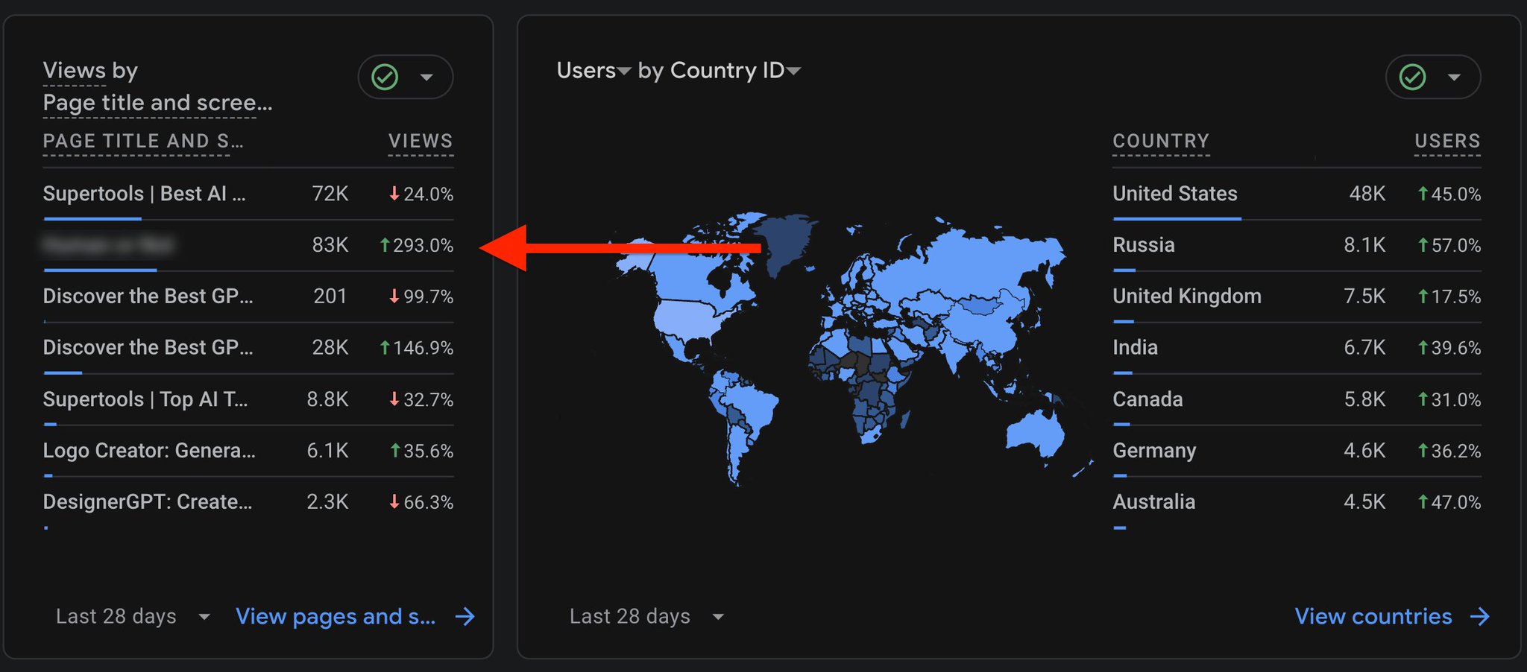The width and height of the screenshot is (1527, 672).
Task: Click arrow icon next to View countries
Action: [x=1480, y=617]
